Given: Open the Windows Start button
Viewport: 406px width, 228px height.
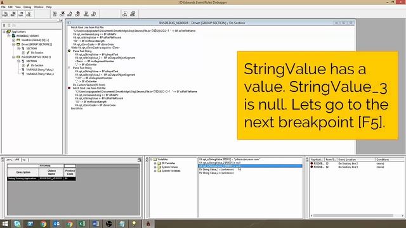Looking at the screenshot, I should pos(5,224).
